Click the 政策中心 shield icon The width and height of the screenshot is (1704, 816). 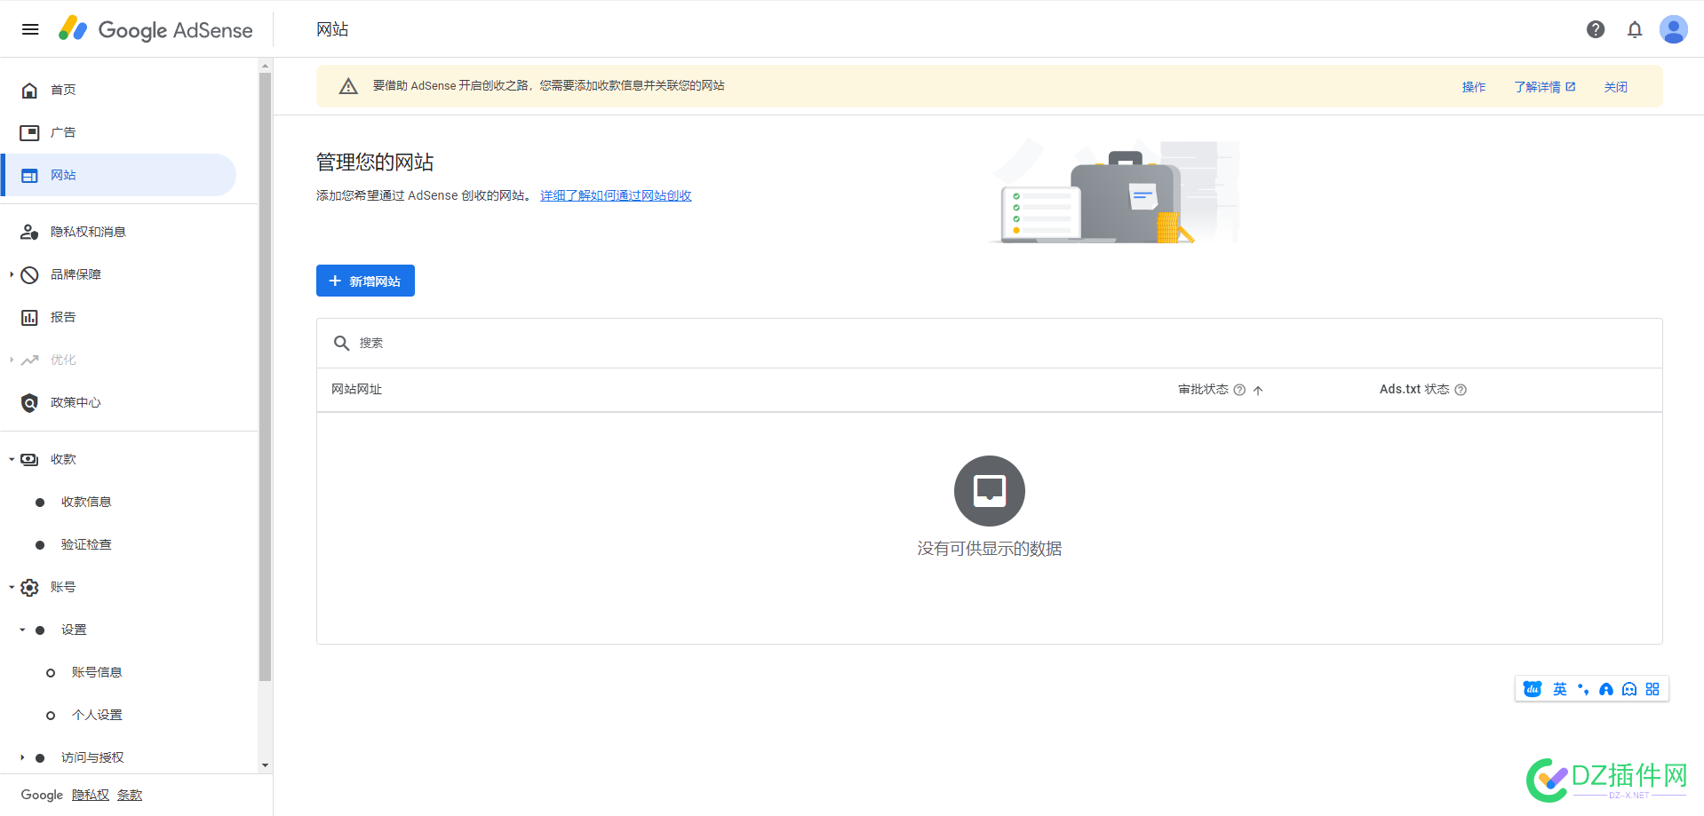pyautogui.click(x=29, y=402)
